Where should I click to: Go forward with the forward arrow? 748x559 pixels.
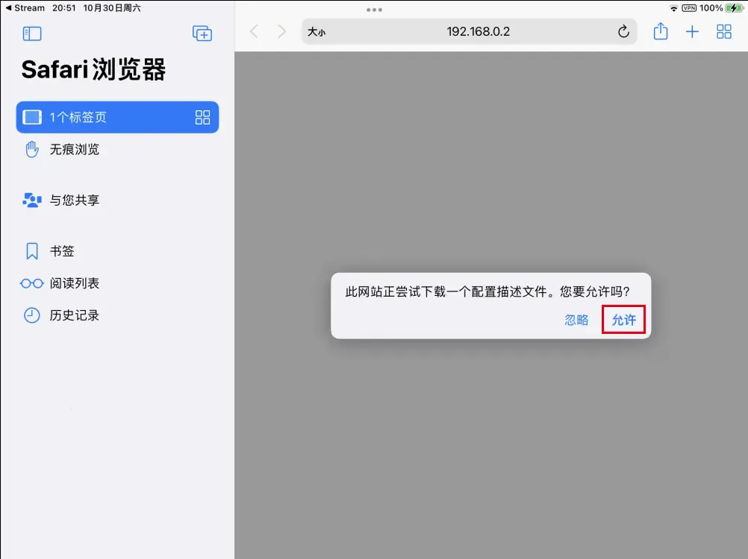click(281, 31)
